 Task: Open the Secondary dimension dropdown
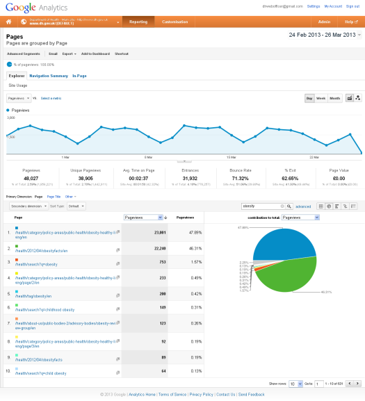[x=29, y=206]
